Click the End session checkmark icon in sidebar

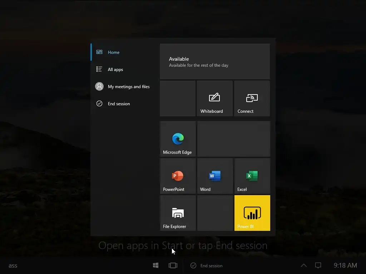99,103
